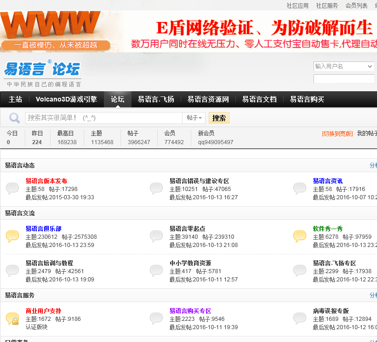The width and height of the screenshot is (377, 342).
Task: Open the 帖子 search type dropdown
Action: [194, 118]
